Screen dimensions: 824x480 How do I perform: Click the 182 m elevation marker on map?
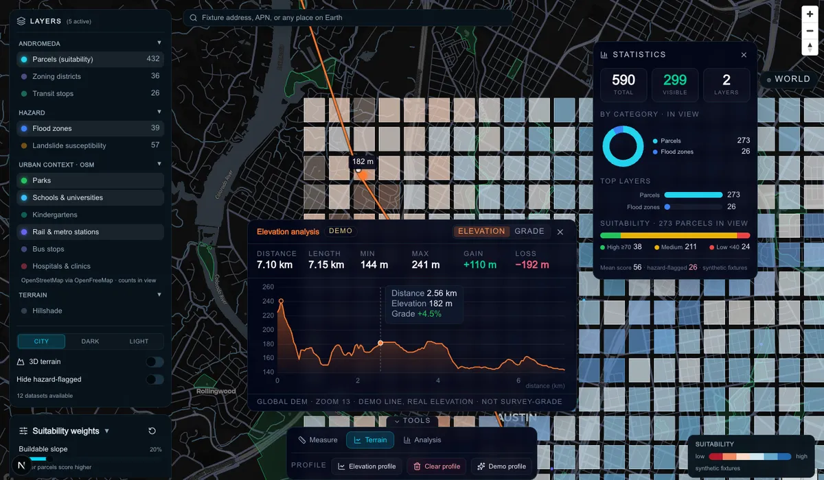[x=363, y=162]
